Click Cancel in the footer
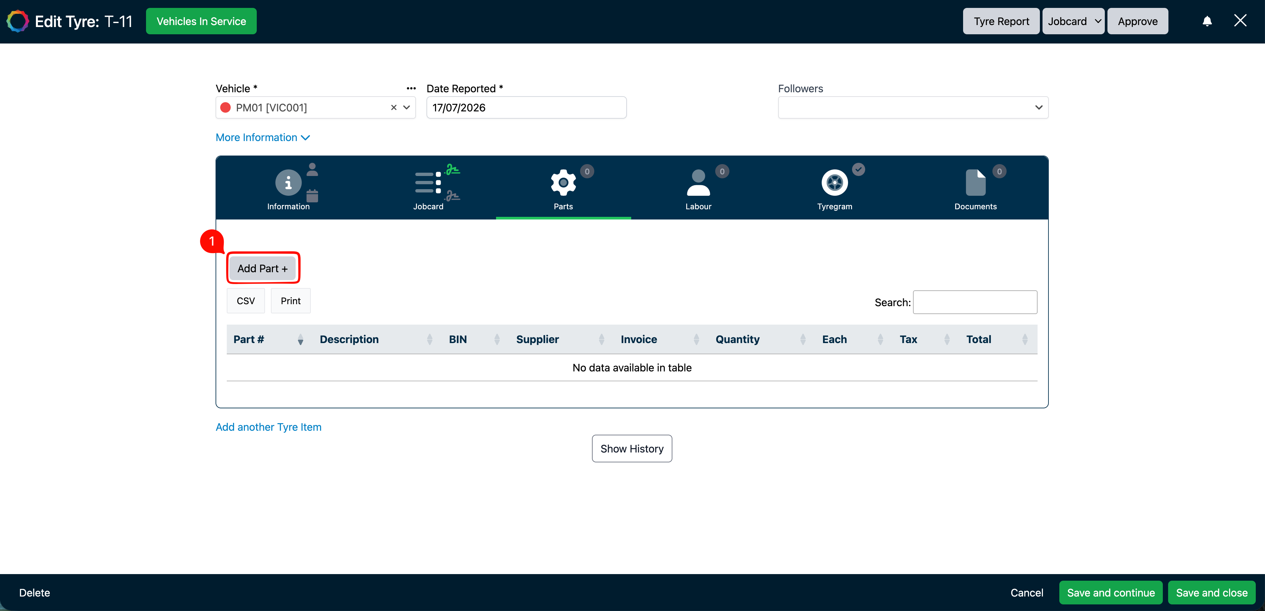Image resolution: width=1265 pixels, height=611 pixels. coord(1026,592)
